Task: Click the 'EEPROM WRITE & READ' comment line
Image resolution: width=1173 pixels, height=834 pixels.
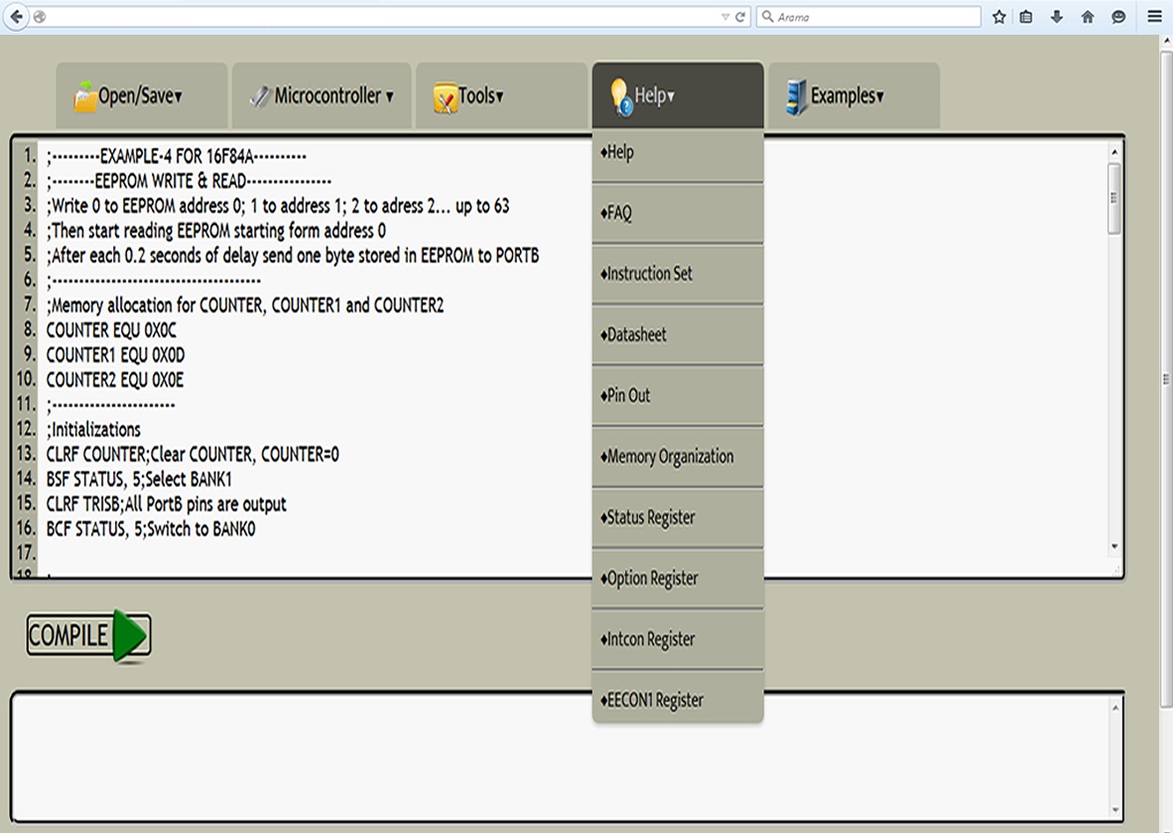Action: [x=190, y=181]
